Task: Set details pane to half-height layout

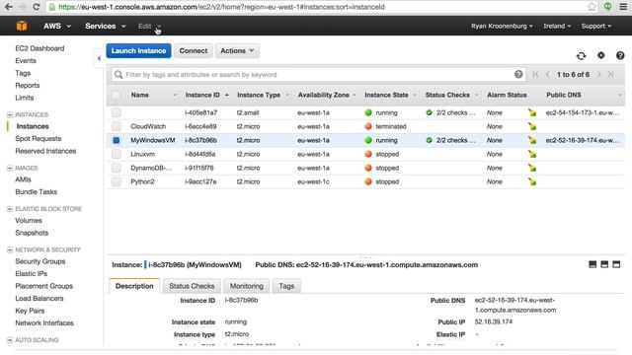Action: click(604, 264)
